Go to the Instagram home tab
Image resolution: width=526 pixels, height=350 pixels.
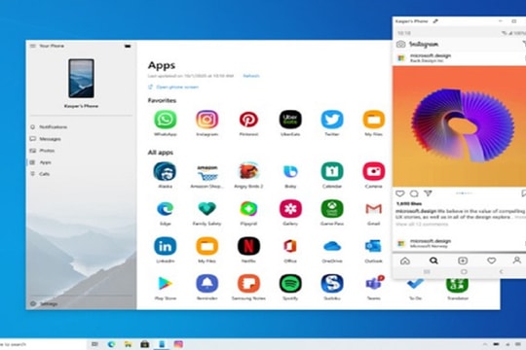pyautogui.click(x=405, y=261)
